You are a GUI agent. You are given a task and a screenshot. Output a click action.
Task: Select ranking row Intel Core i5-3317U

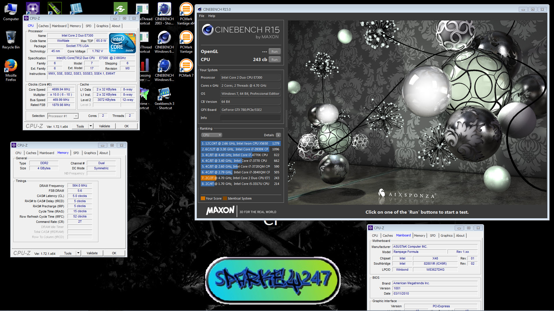[x=241, y=184]
